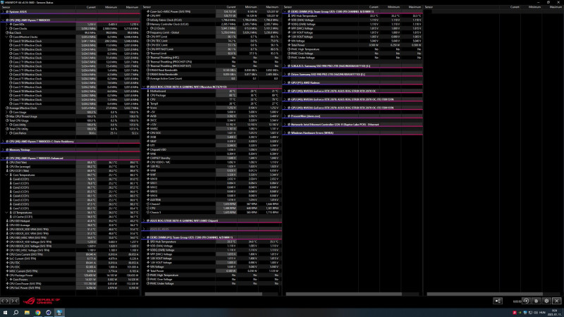Click the shrink layout arrows button
Image resolution: width=564 pixels, height=317 pixels.
click(x=14, y=301)
